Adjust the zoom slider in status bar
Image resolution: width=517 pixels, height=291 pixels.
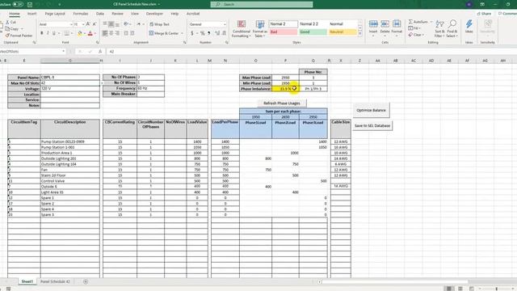tap(496, 289)
